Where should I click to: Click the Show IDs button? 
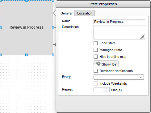tap(106, 64)
